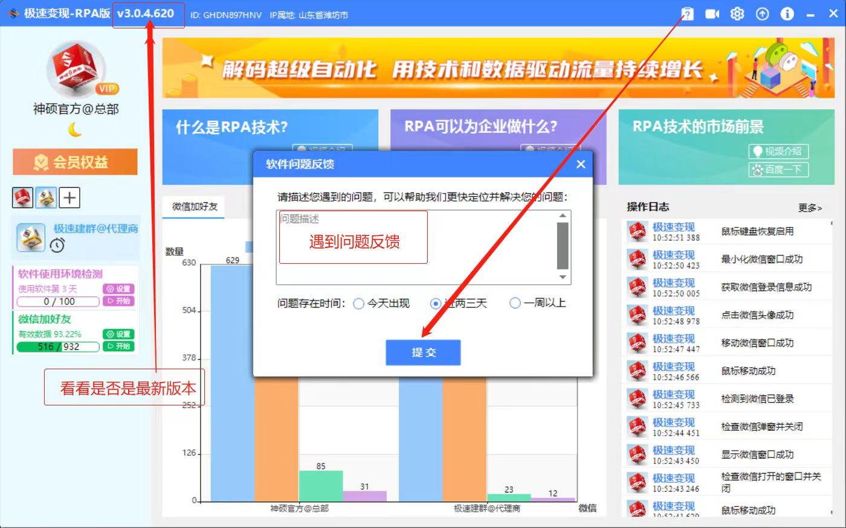Click the log icon beside 移动微信窗口成功

pos(637,343)
